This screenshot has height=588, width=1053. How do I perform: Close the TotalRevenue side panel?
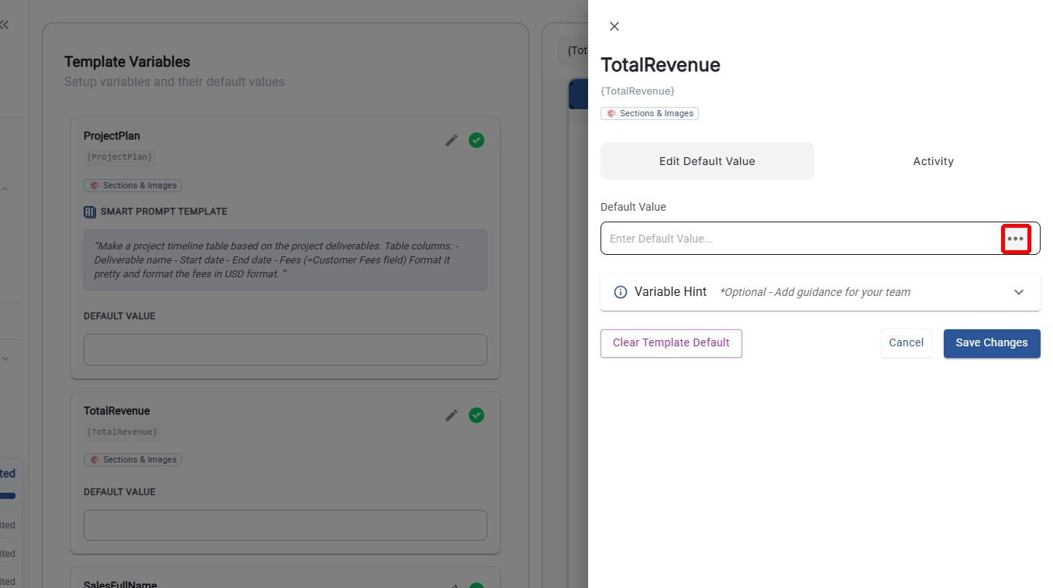tap(614, 26)
